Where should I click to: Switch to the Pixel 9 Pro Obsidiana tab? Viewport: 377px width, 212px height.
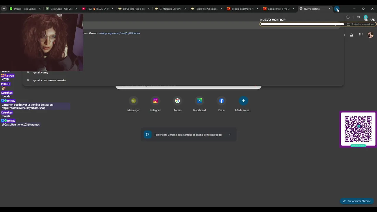pos(206,9)
